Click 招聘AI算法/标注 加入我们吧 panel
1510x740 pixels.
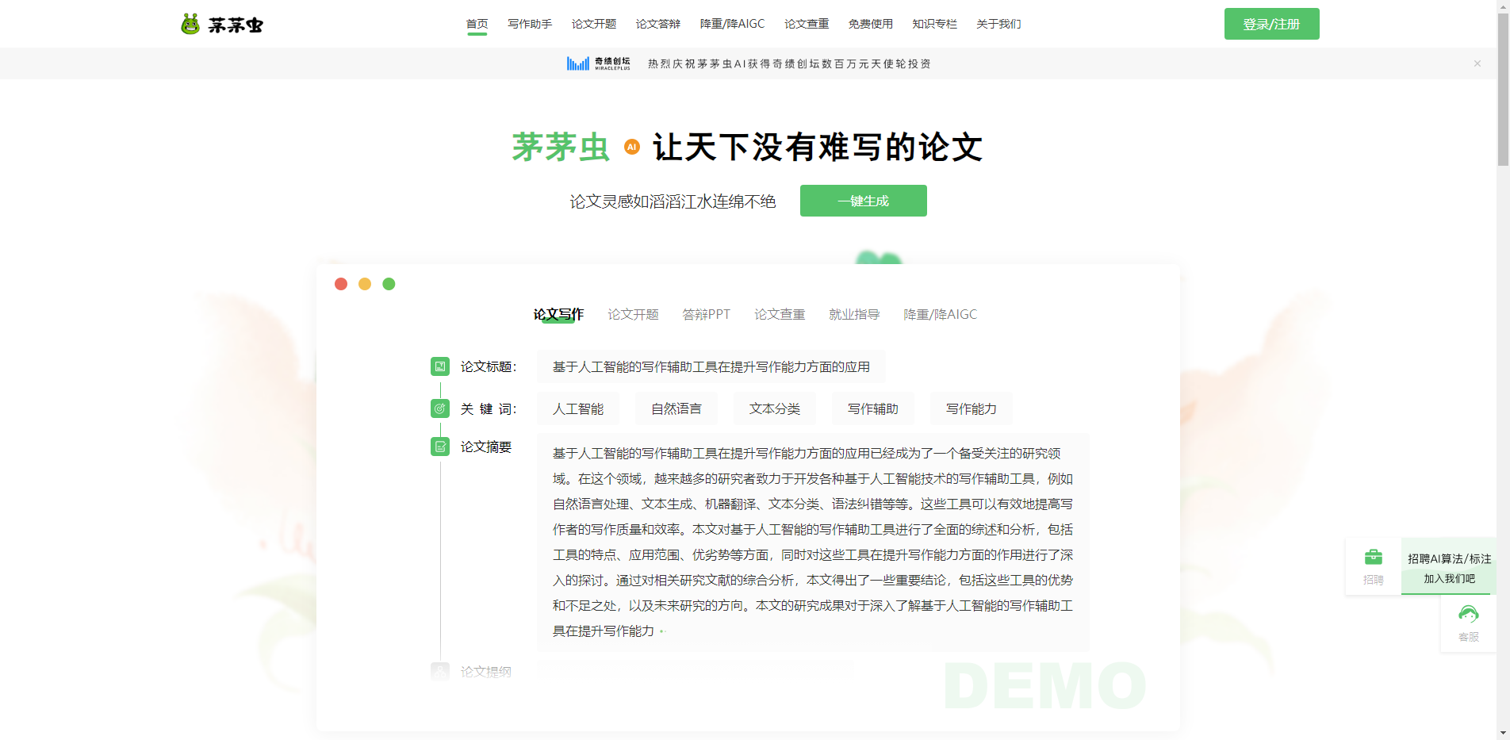(1449, 566)
